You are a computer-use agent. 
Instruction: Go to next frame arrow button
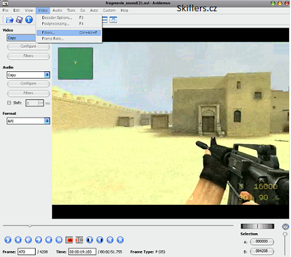click(x=38, y=240)
